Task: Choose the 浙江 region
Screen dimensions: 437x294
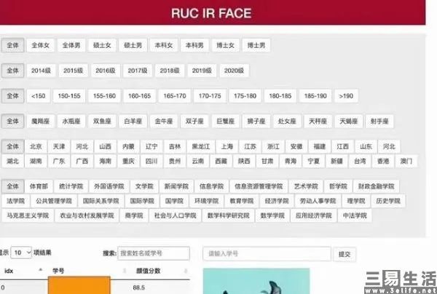Action: pos(273,146)
